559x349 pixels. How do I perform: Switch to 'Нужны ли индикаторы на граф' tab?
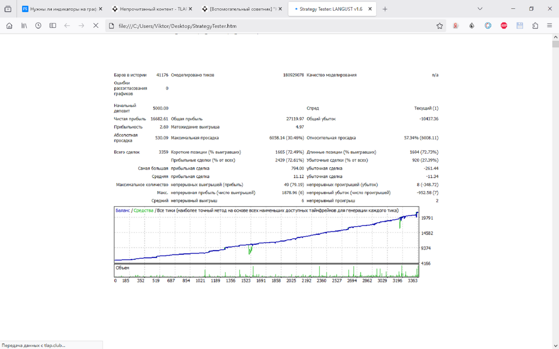[62, 9]
